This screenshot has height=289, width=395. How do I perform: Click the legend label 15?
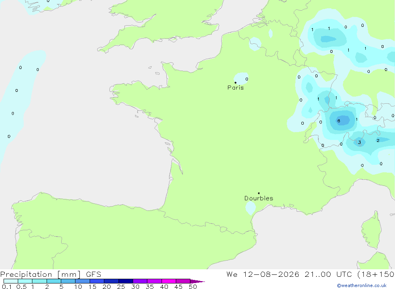click(x=92, y=287)
